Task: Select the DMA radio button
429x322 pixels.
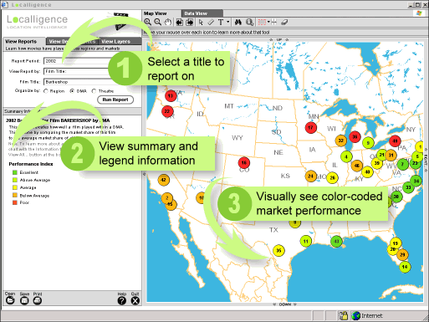Action: pos(72,91)
